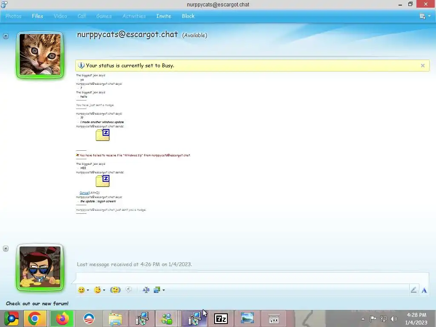Click the nurppycats@escargot.chat contact name heading

(x=127, y=34)
